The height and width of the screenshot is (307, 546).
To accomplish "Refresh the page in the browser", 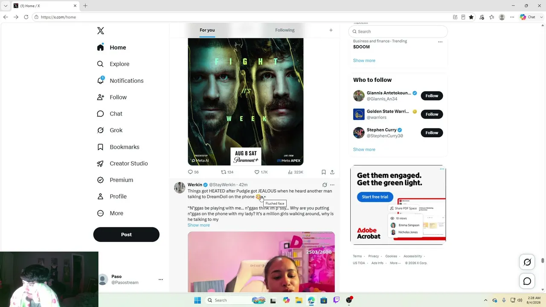I will point(26,17).
